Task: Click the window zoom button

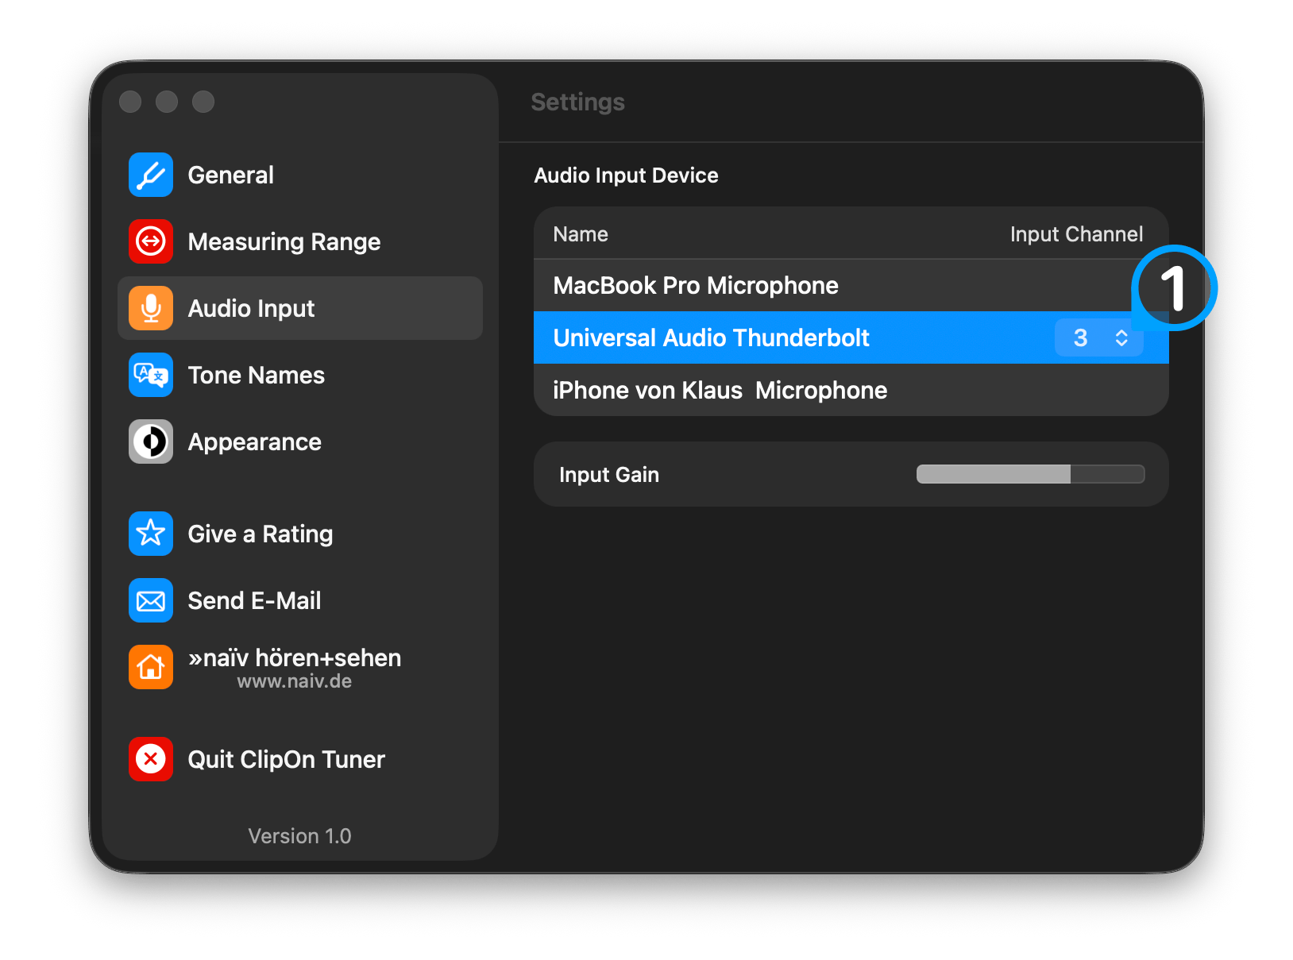Action: [203, 102]
